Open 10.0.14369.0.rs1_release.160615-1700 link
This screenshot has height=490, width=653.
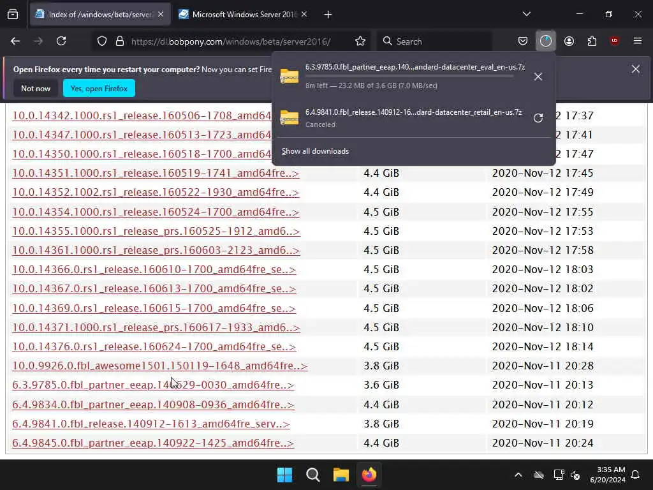pyautogui.click(x=154, y=308)
